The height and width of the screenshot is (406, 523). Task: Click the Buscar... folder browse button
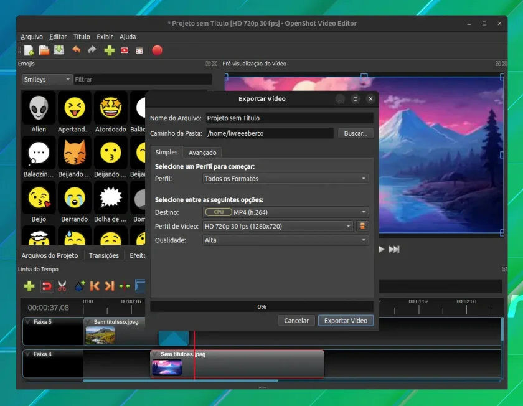356,133
